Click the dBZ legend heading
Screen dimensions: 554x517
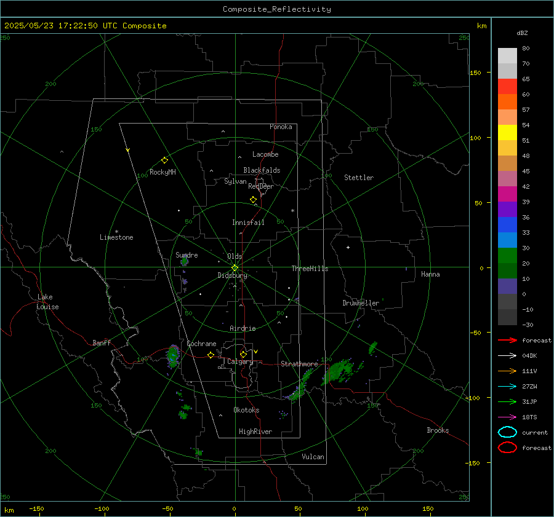pos(522,33)
